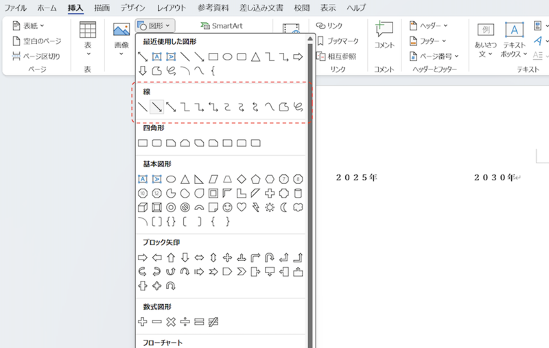Screen dimensions: 549x348
Task: Click the SmartArt button
Action: (x=222, y=25)
